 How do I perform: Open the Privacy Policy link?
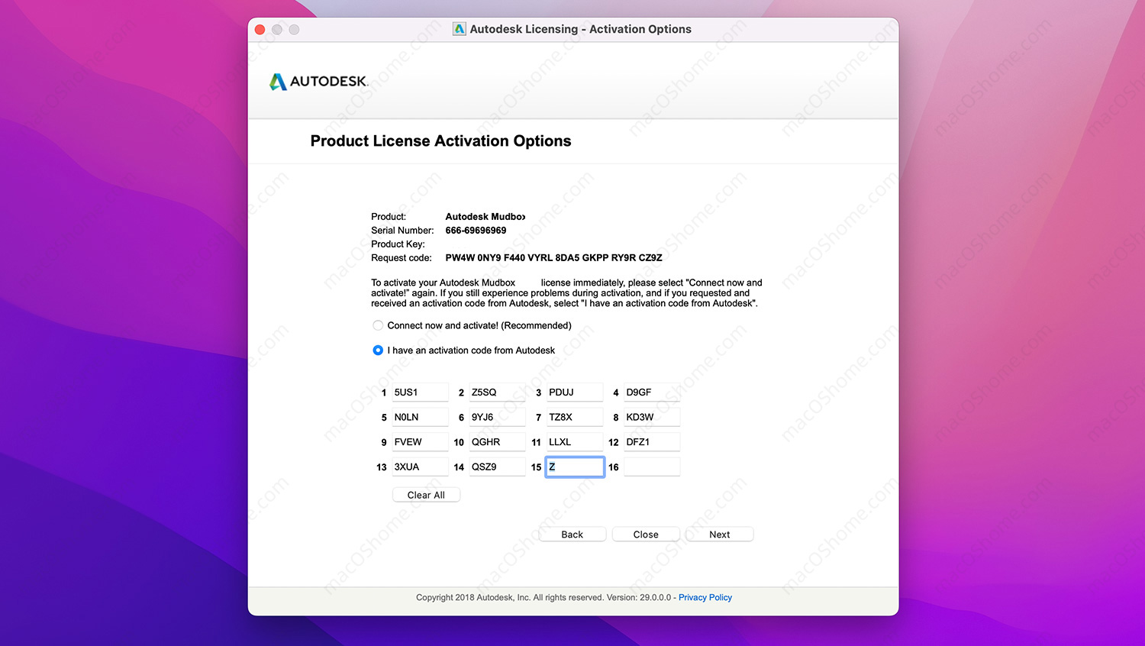coord(705,597)
